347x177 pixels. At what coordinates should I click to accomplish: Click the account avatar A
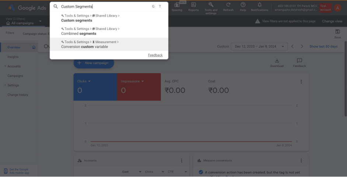pyautogui.click(x=337, y=8)
